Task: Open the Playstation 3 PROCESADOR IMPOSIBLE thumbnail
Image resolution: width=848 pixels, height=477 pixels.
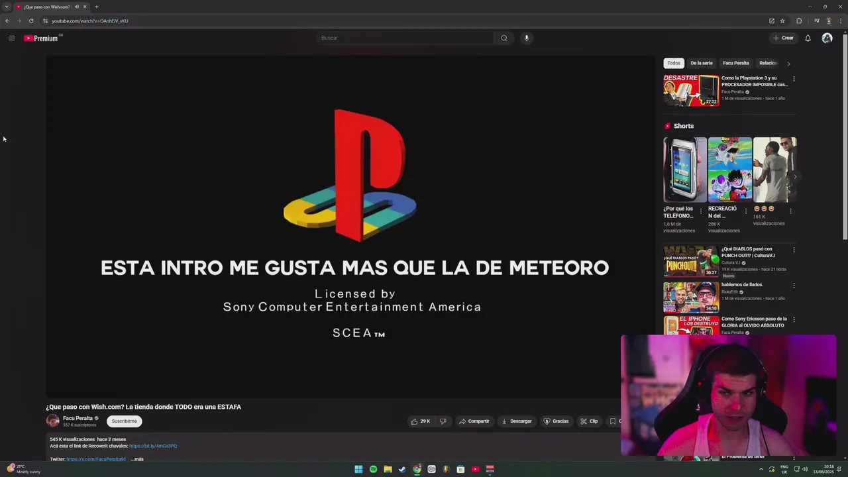Action: click(x=691, y=90)
